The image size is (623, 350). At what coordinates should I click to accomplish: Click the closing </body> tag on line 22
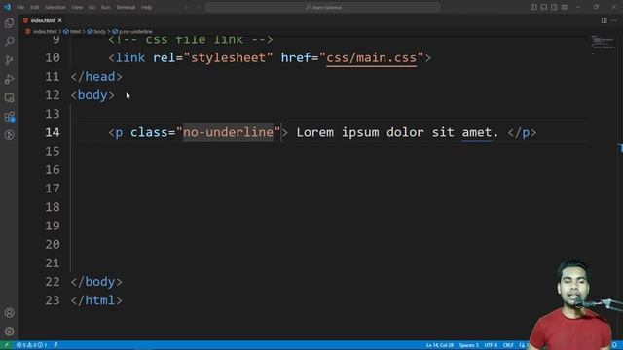(96, 282)
